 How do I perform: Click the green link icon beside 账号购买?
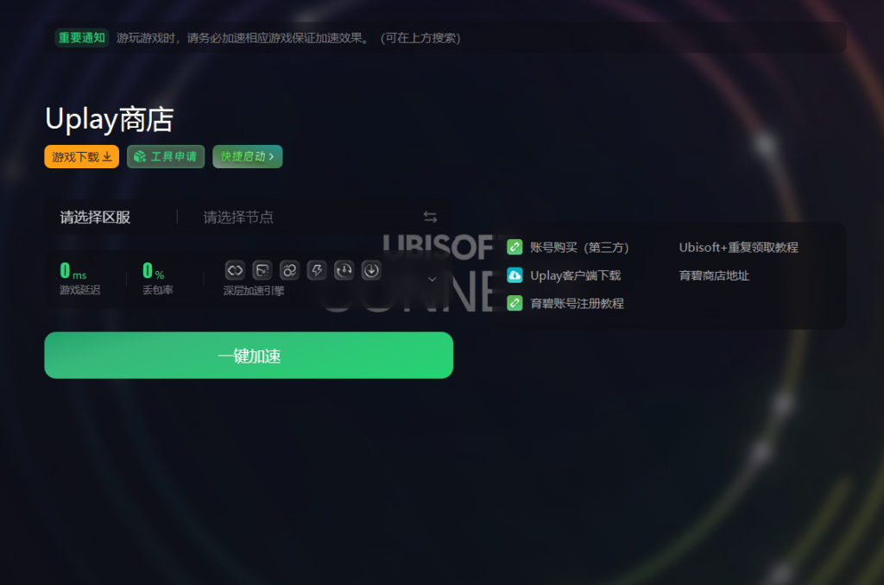tap(515, 247)
